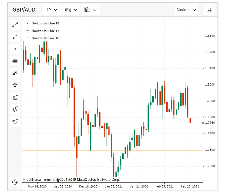The width and height of the screenshot is (225, 195).
Task: Select the Fibonacci fan tool
Action: coord(15,73)
